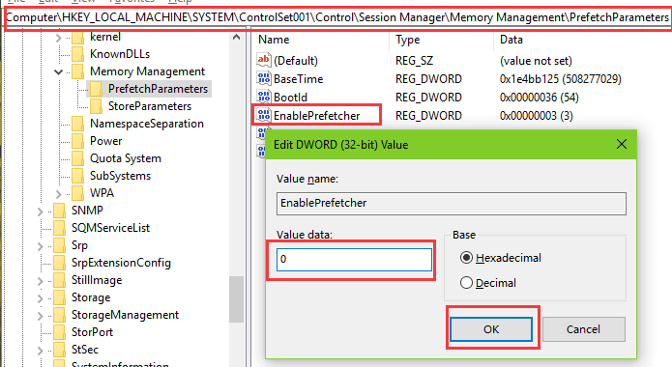The height and width of the screenshot is (367, 672).
Task: Expand the WPA key
Action: pyautogui.click(x=59, y=194)
